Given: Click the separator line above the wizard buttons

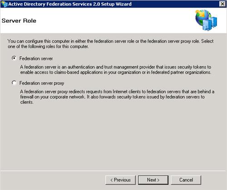Looking at the screenshot, I should pos(113,171).
